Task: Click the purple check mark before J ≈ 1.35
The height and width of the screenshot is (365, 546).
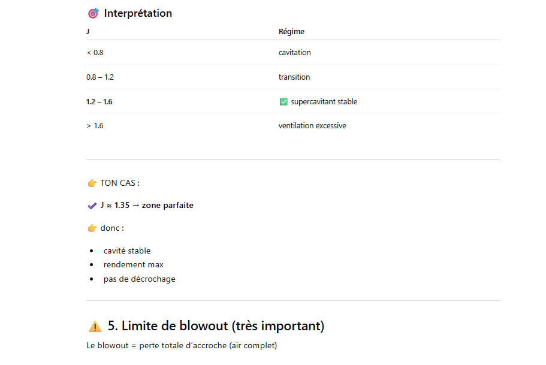Action: (92, 206)
